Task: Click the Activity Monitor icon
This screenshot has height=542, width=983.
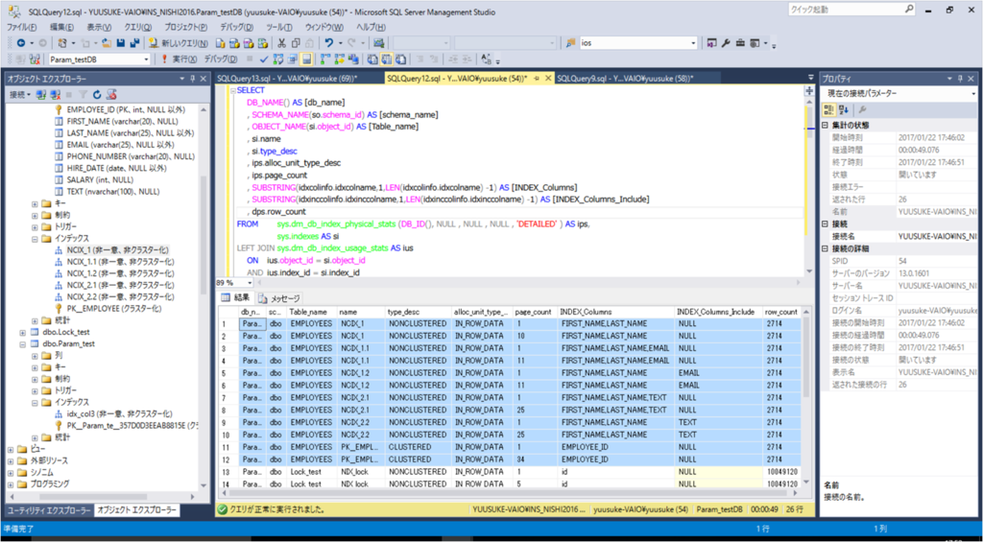Action: tap(378, 42)
